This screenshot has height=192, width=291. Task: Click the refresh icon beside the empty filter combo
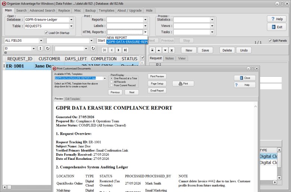(93, 48)
